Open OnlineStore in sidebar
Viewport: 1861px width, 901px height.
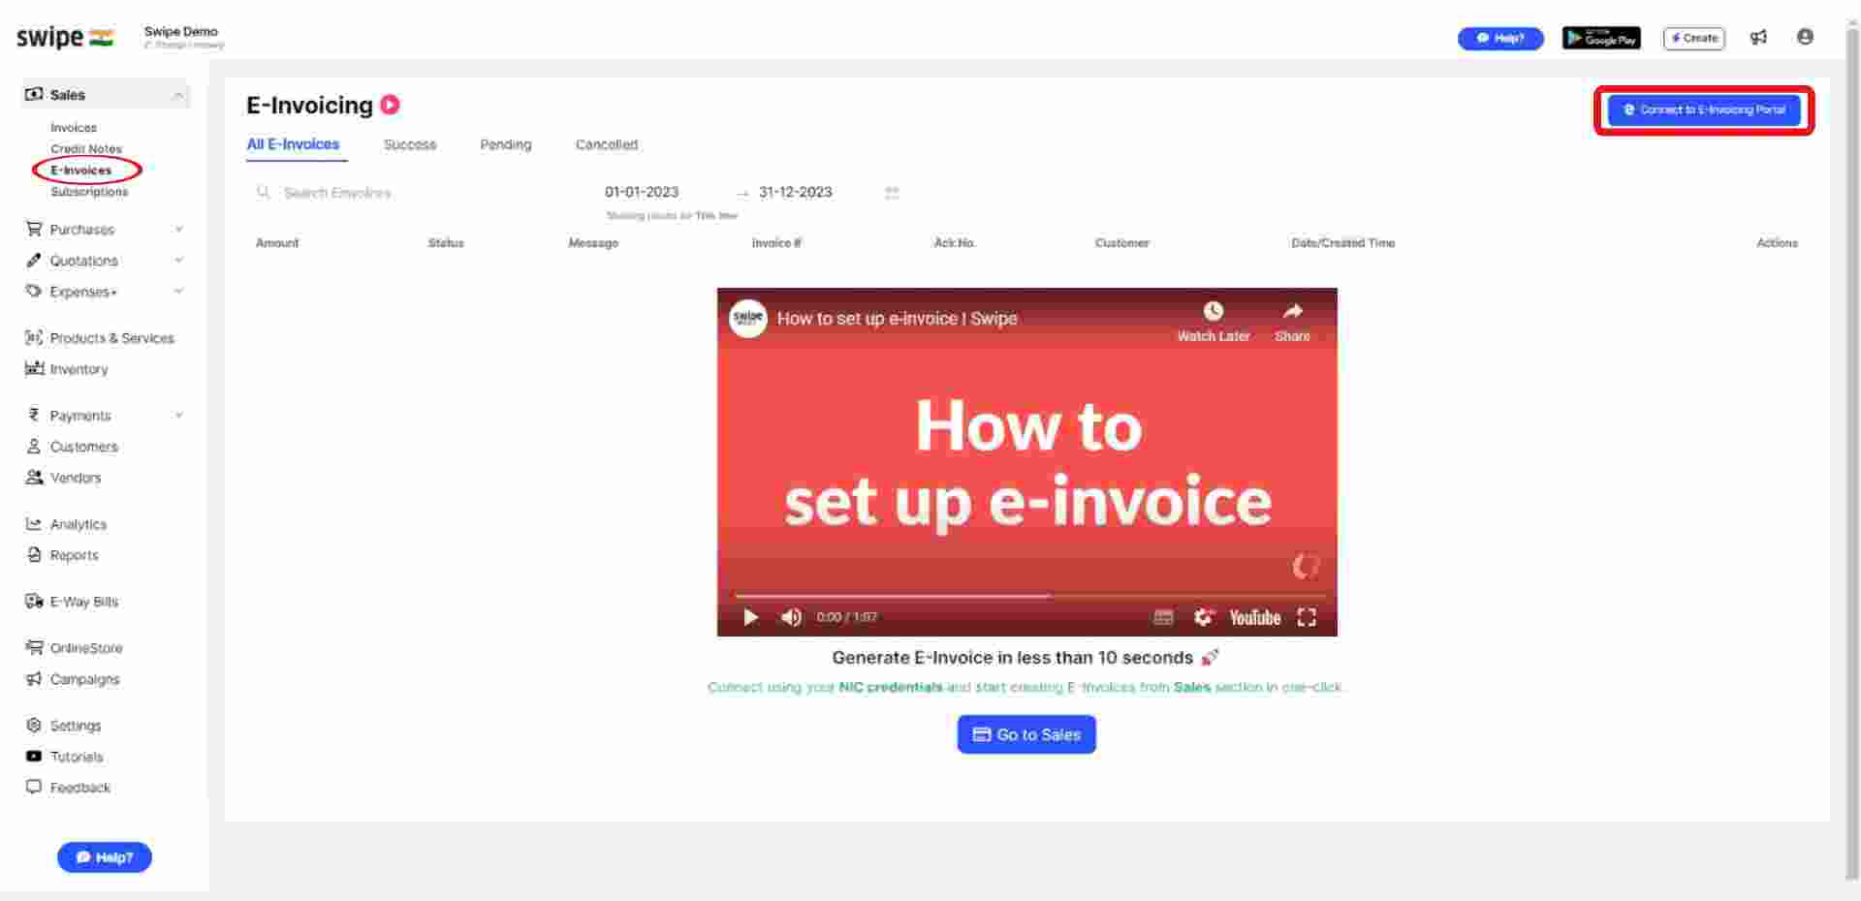[74, 648]
